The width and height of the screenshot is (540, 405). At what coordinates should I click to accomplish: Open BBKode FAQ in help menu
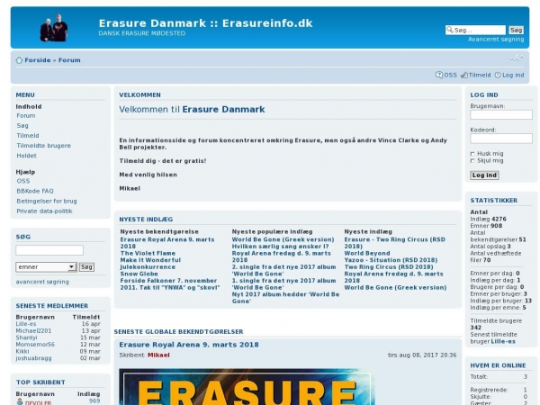coord(35,191)
